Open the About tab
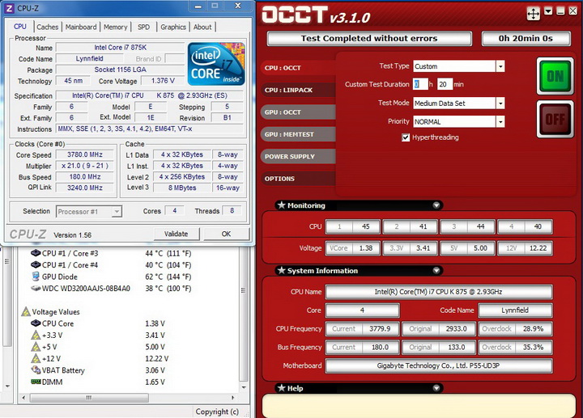The image size is (583, 418). tap(202, 27)
